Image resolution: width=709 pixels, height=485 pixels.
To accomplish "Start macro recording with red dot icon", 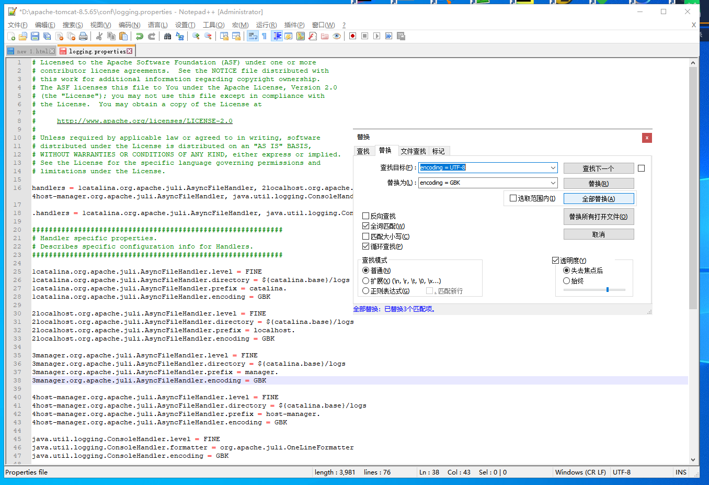I will click(352, 36).
